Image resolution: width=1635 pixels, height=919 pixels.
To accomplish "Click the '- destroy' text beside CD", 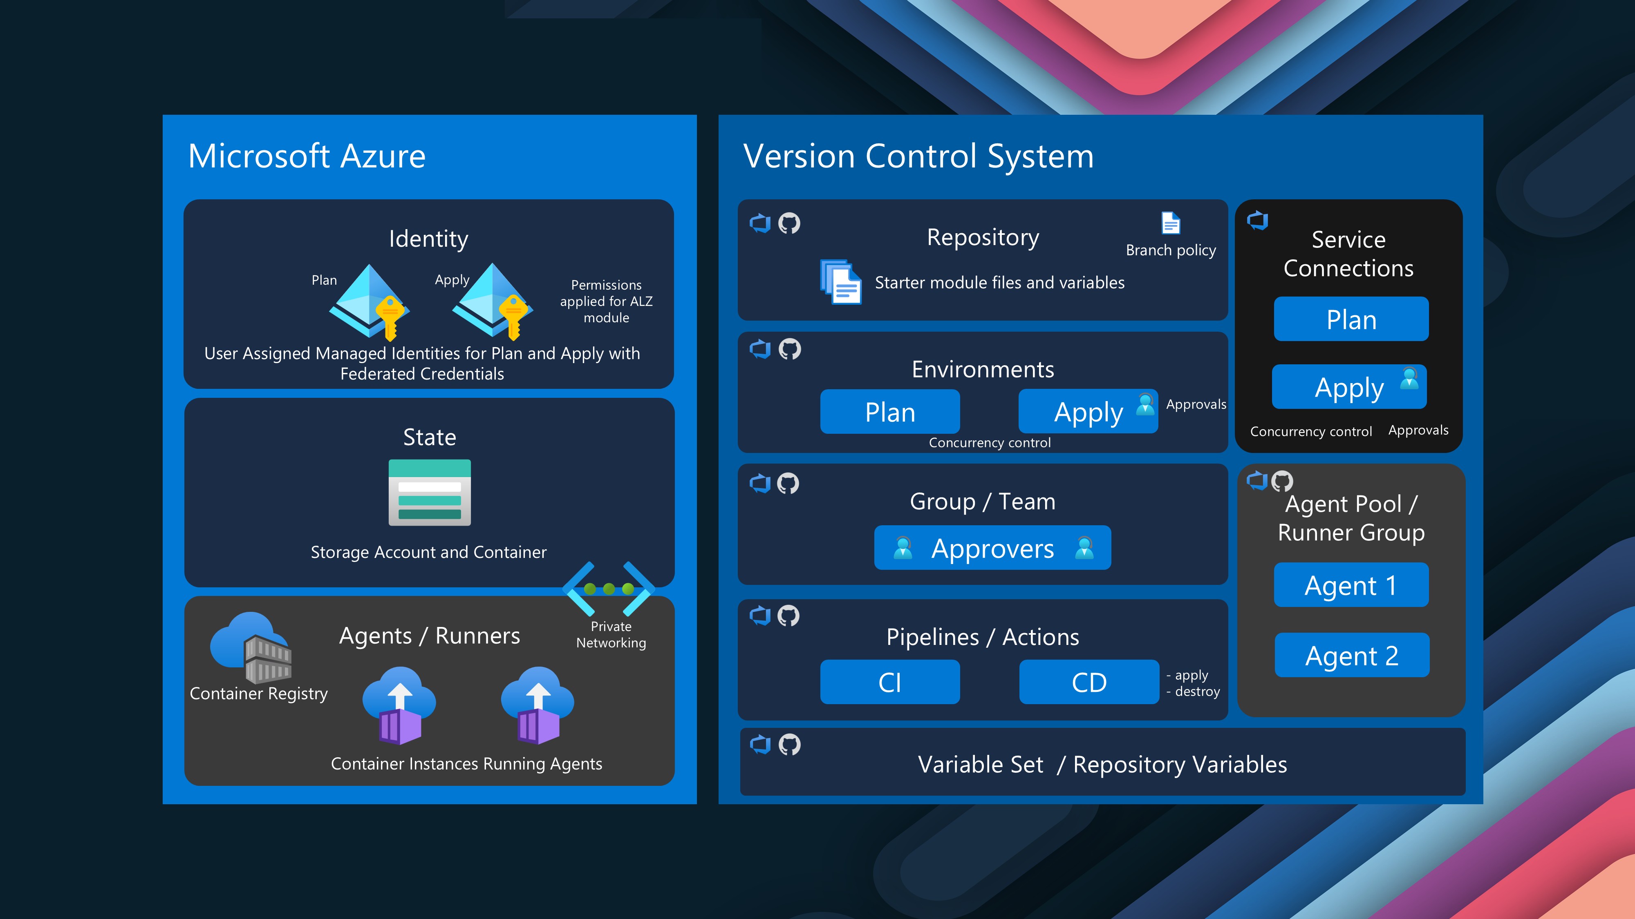I will 1193,691.
